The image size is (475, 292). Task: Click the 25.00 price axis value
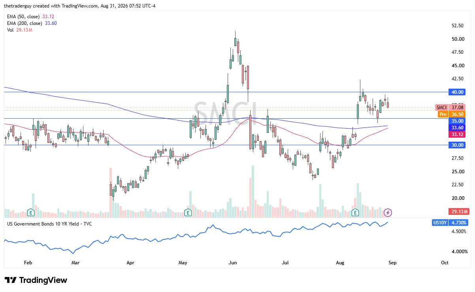(x=458, y=171)
